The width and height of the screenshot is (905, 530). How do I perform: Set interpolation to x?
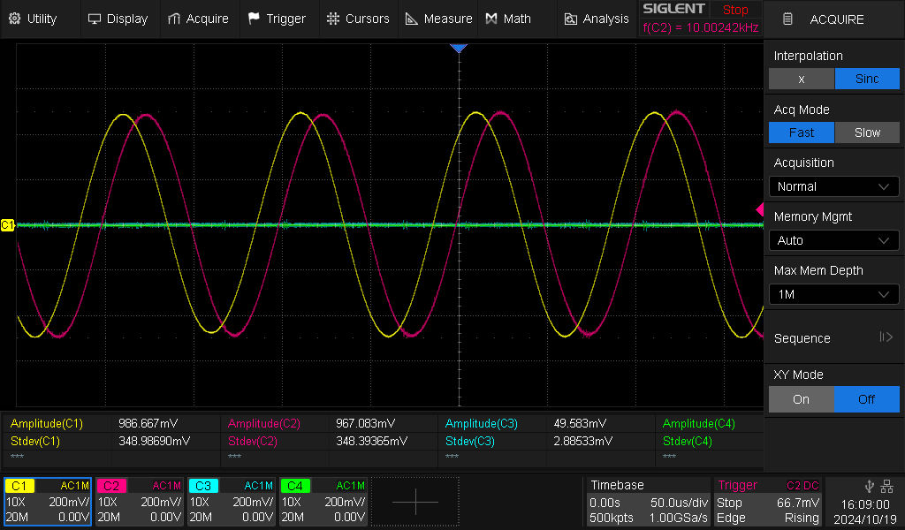(x=801, y=79)
